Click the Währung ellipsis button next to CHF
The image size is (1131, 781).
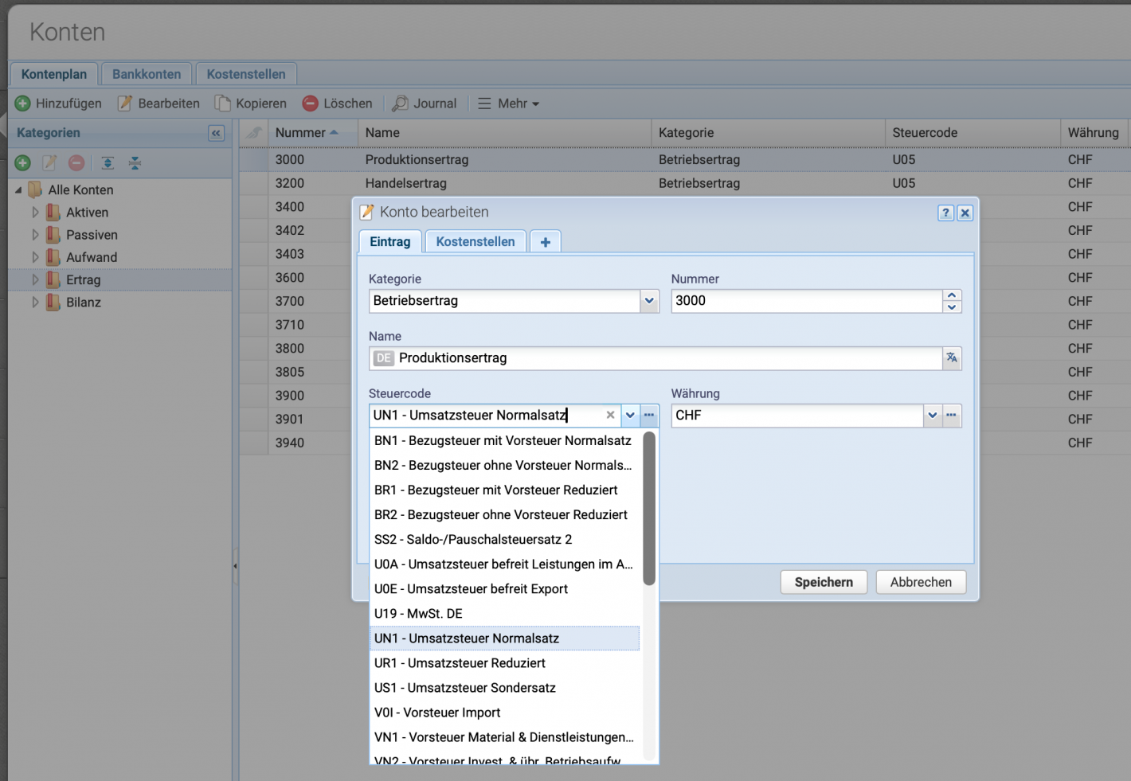952,415
